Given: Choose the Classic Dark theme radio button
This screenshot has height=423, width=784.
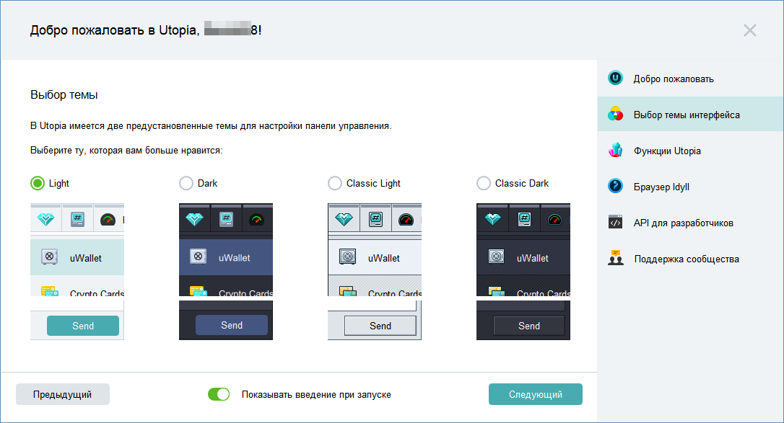Looking at the screenshot, I should [484, 183].
